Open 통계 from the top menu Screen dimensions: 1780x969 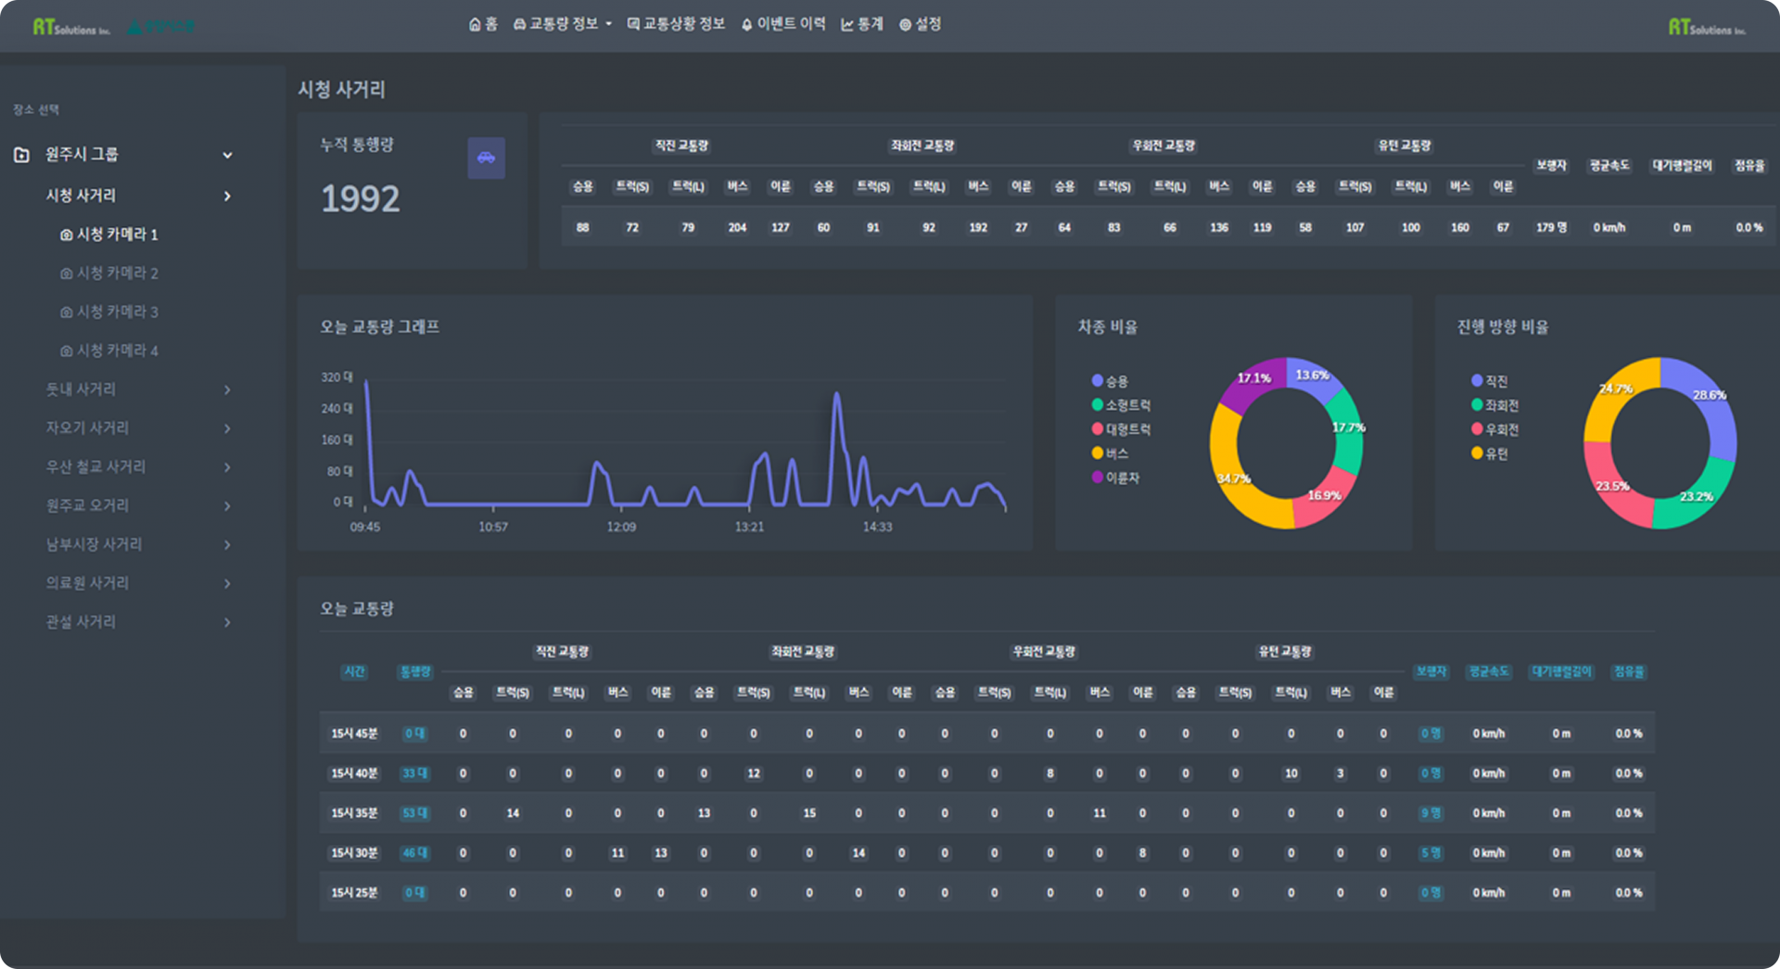click(x=862, y=24)
